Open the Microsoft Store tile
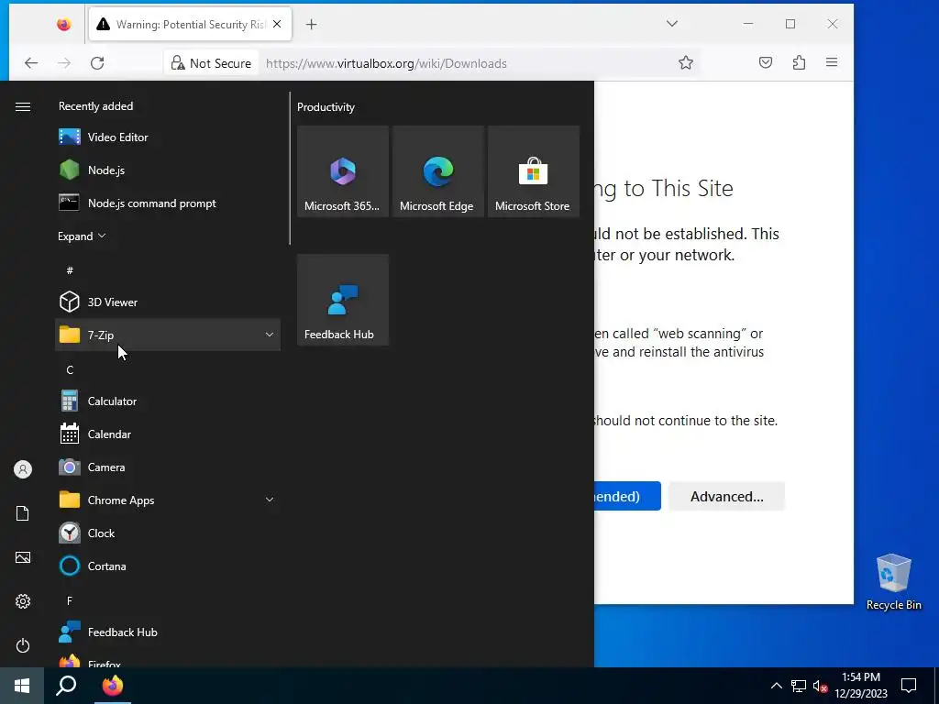Image resolution: width=939 pixels, height=704 pixels. click(533, 171)
